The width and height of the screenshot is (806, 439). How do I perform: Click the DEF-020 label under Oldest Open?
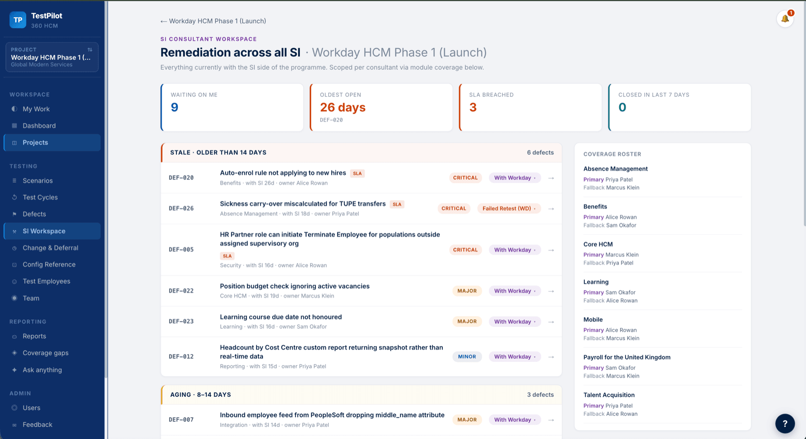pos(331,120)
